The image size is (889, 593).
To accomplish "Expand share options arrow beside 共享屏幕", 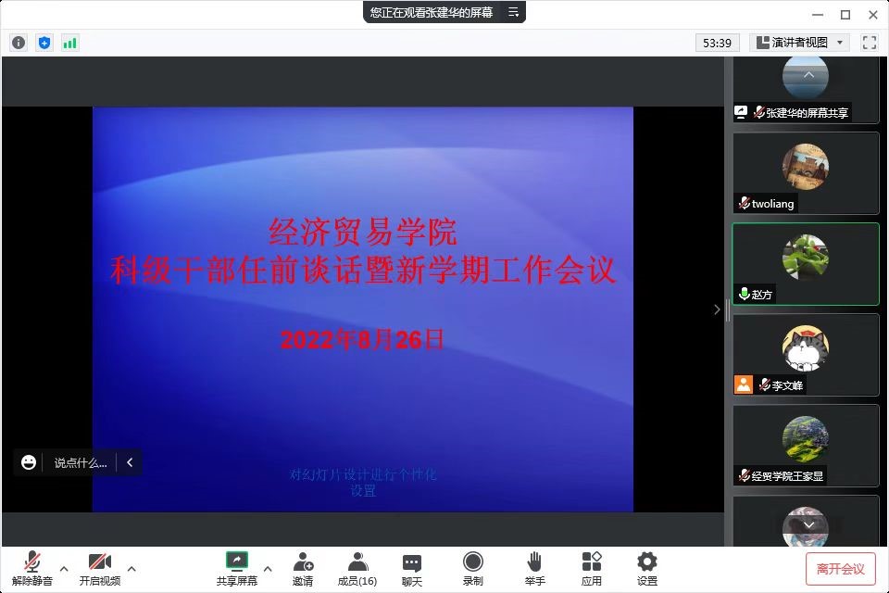I will pos(268,569).
